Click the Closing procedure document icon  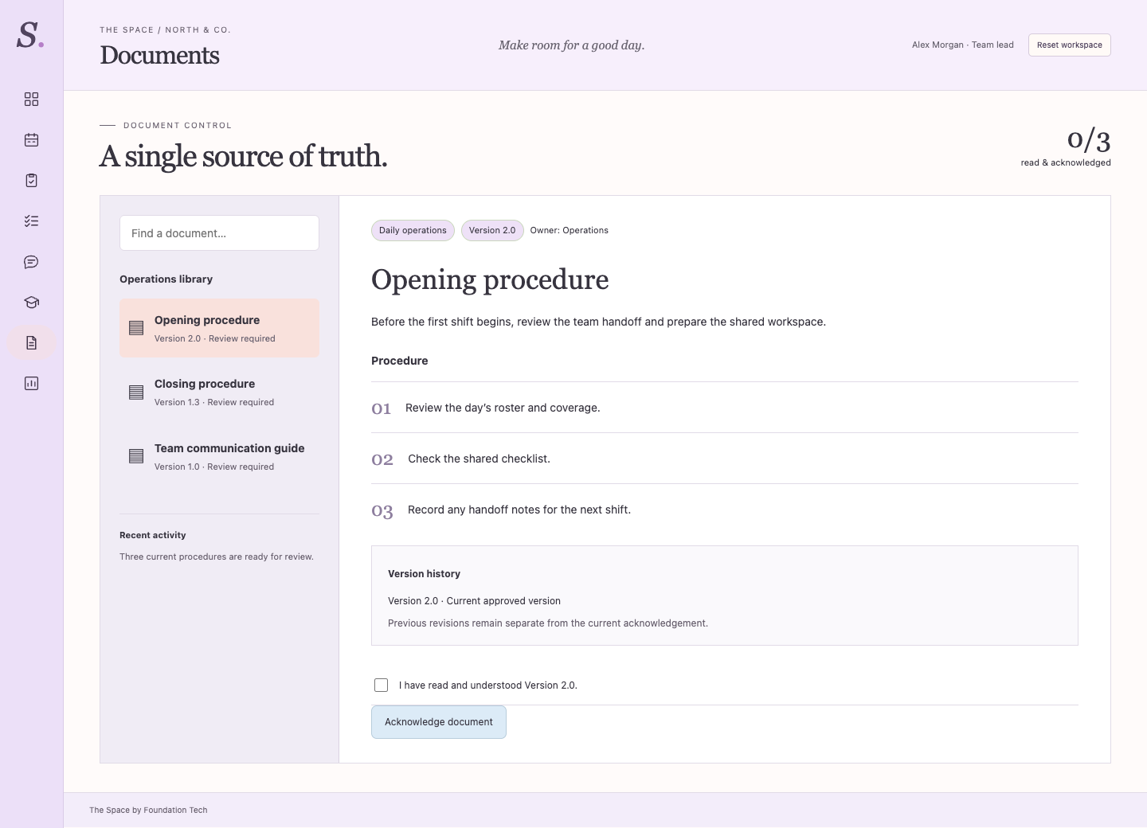136,393
